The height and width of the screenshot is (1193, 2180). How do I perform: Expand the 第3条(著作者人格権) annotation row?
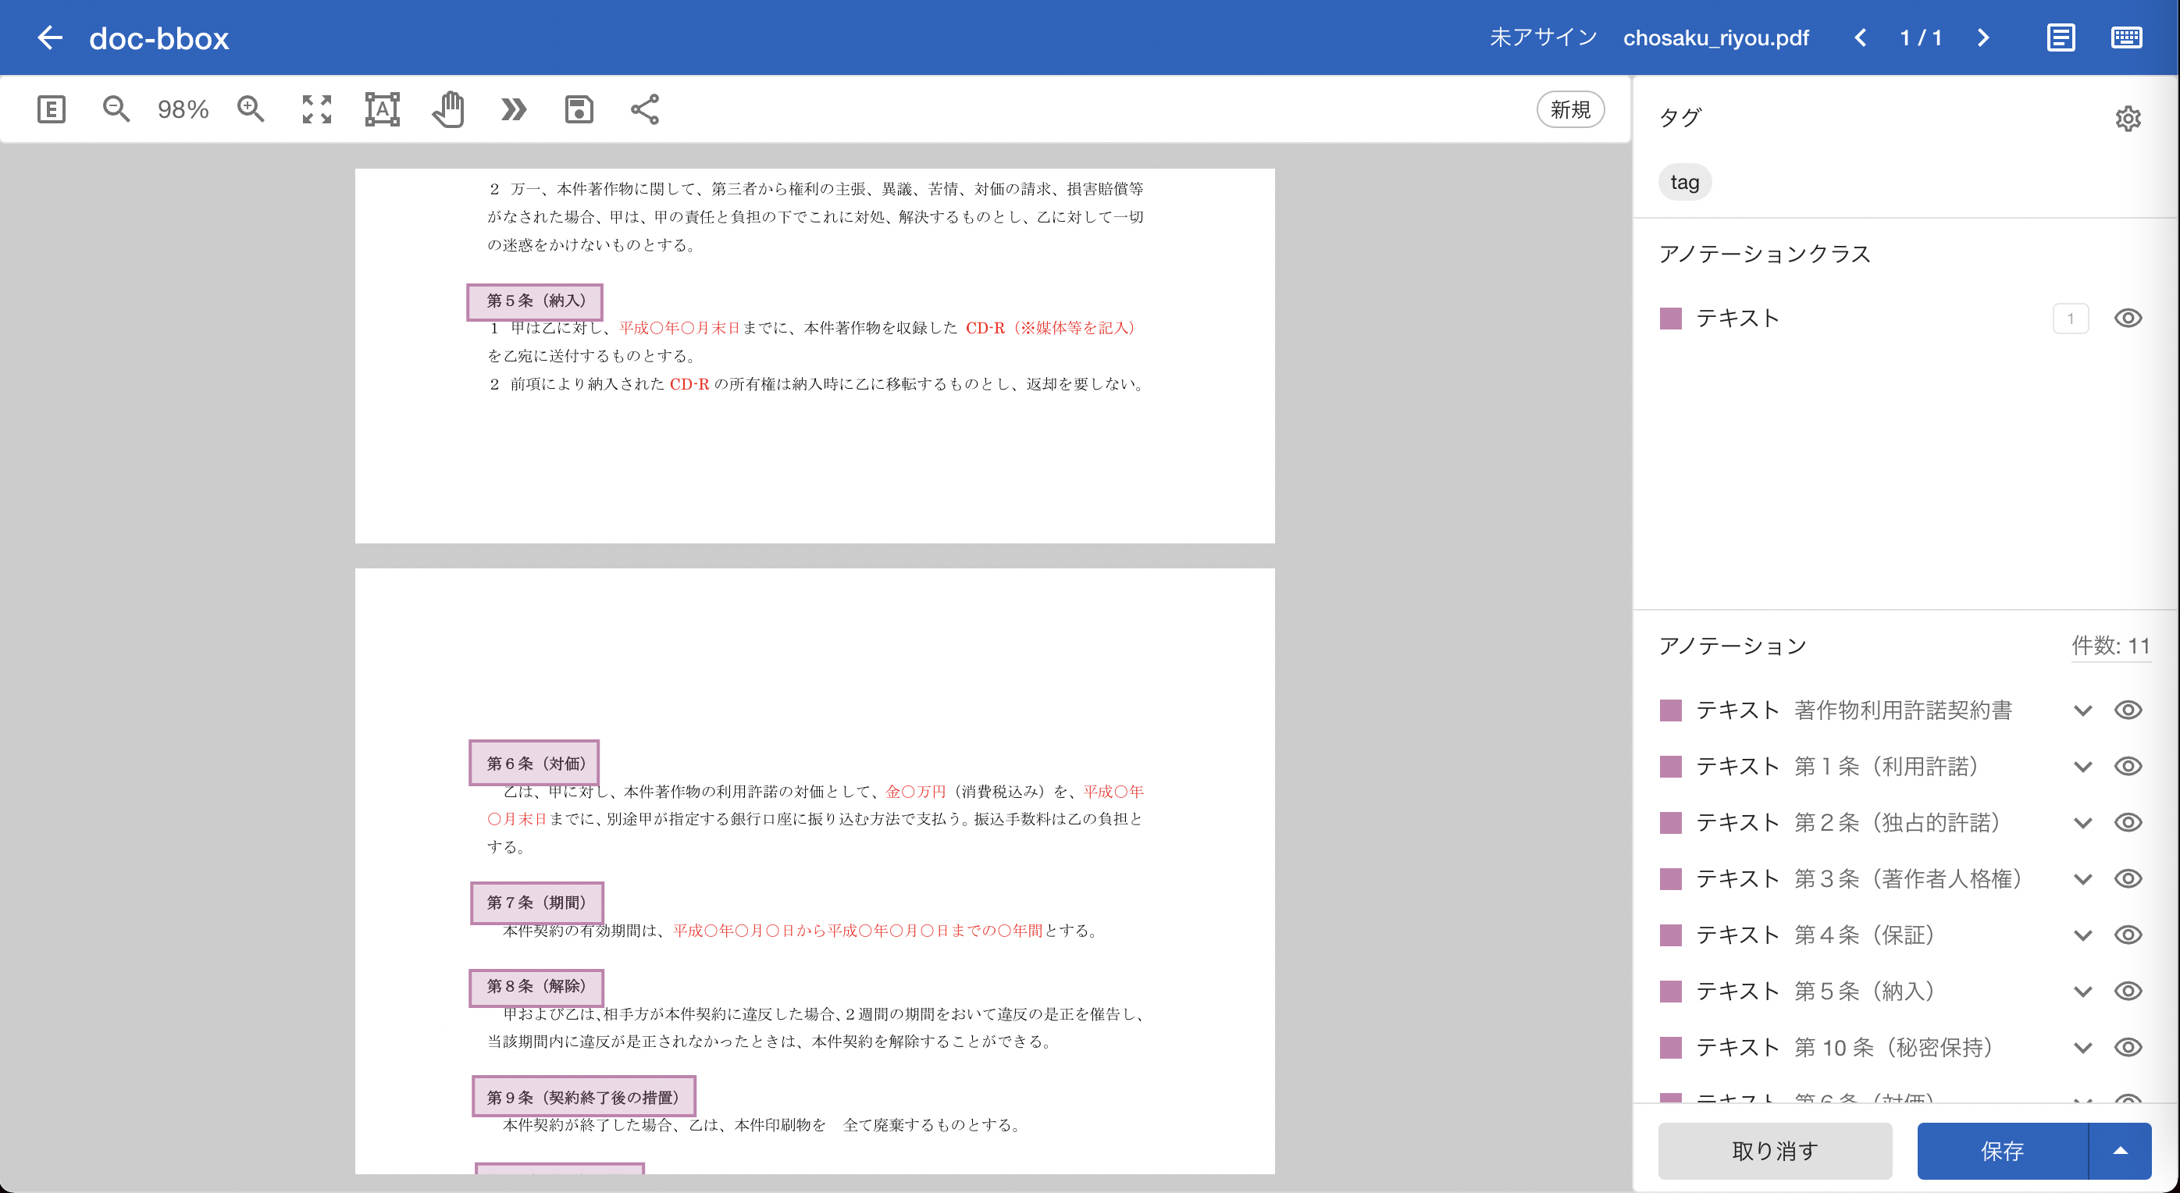(x=2082, y=880)
